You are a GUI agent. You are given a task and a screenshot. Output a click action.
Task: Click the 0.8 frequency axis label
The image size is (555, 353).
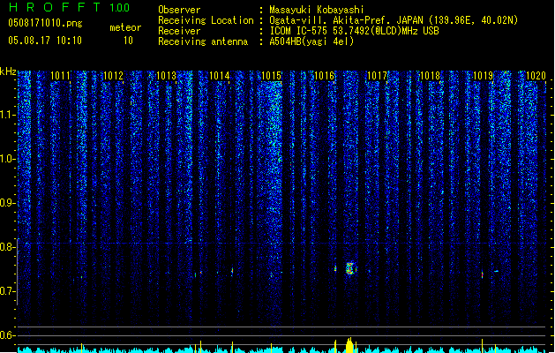tap(7, 247)
